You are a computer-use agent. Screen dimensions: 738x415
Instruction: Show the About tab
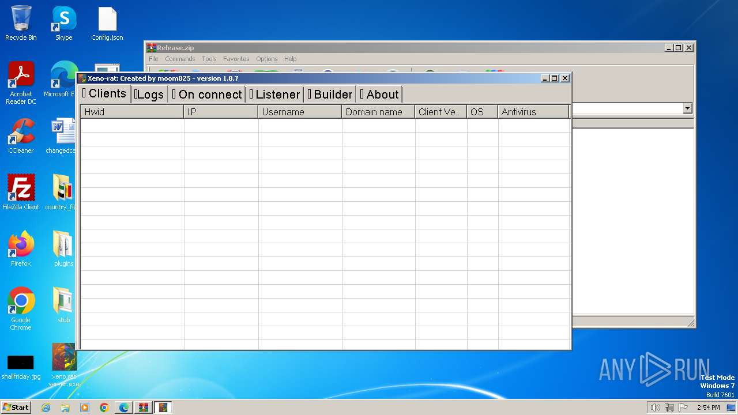click(x=379, y=95)
